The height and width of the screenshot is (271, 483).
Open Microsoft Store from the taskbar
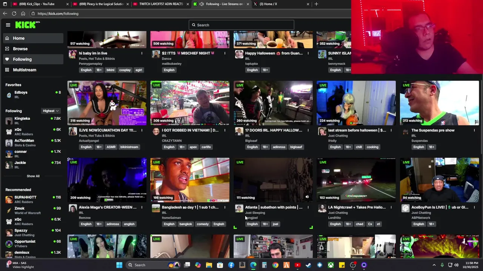tap(220, 265)
